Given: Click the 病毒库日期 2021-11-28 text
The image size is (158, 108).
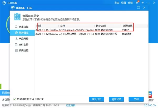Looking at the screenshot, I should point(46,105).
